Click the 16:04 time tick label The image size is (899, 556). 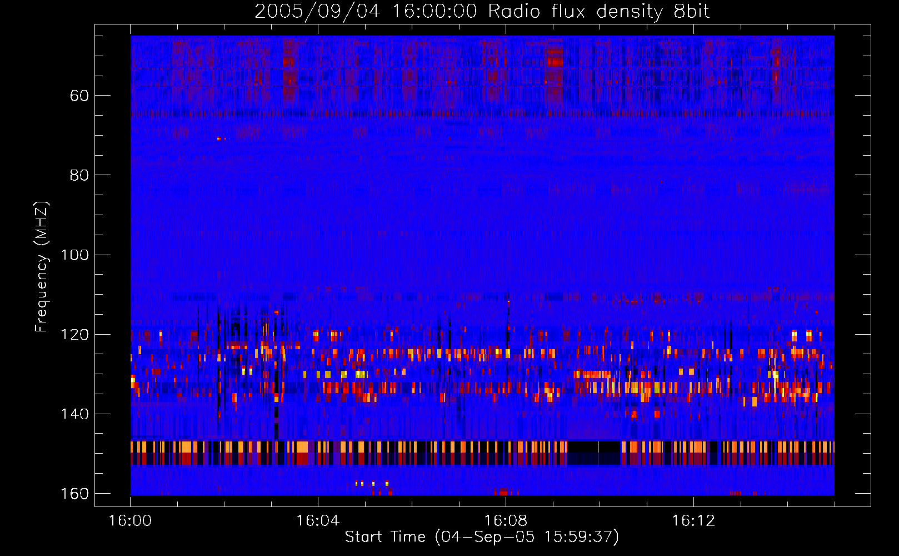tap(318, 521)
